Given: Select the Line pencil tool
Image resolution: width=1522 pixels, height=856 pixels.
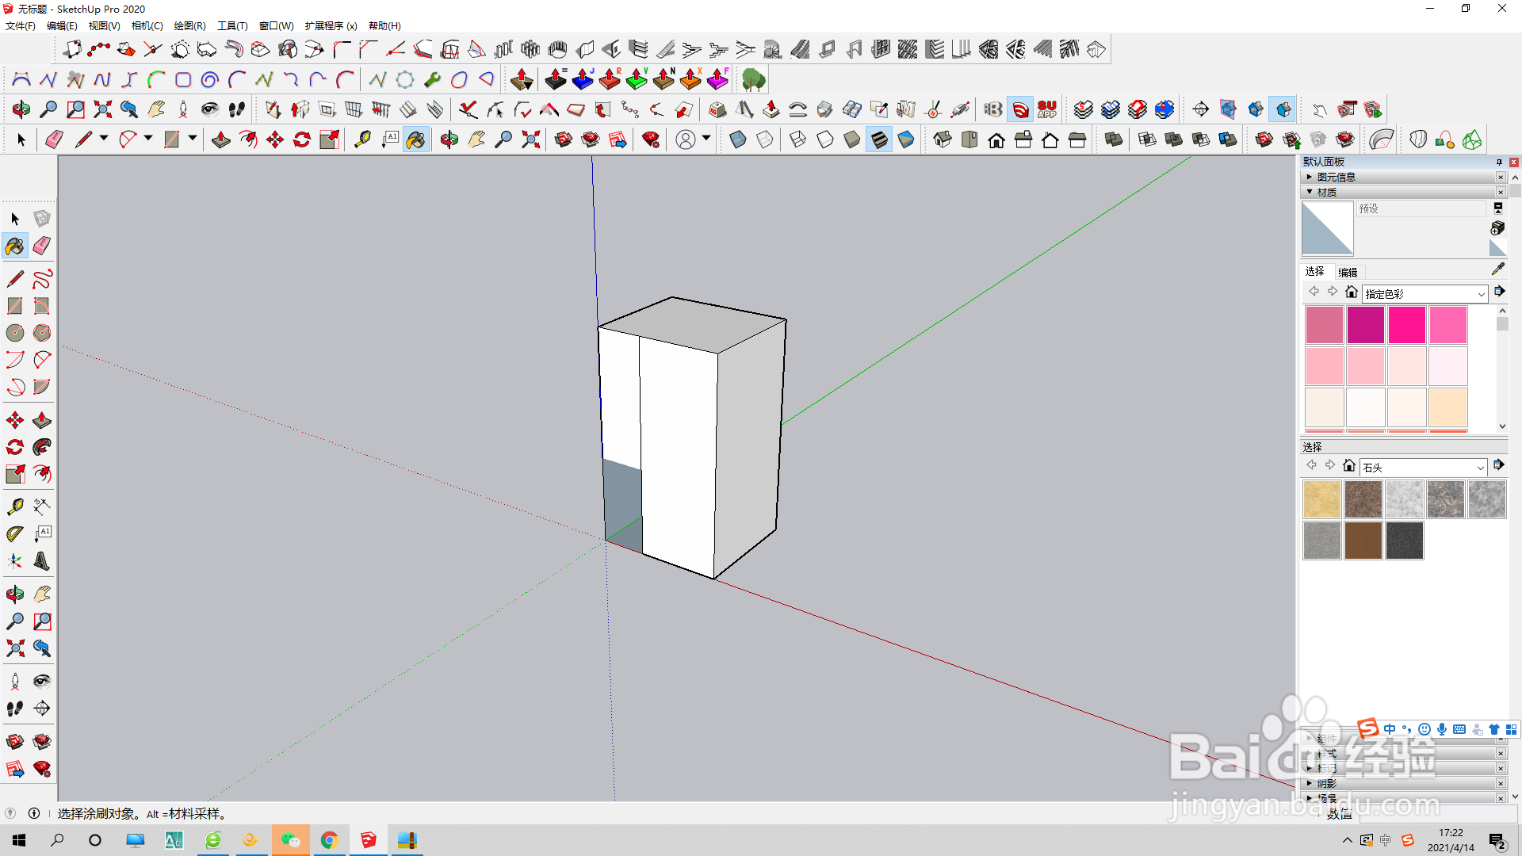Looking at the screenshot, I should [15, 278].
